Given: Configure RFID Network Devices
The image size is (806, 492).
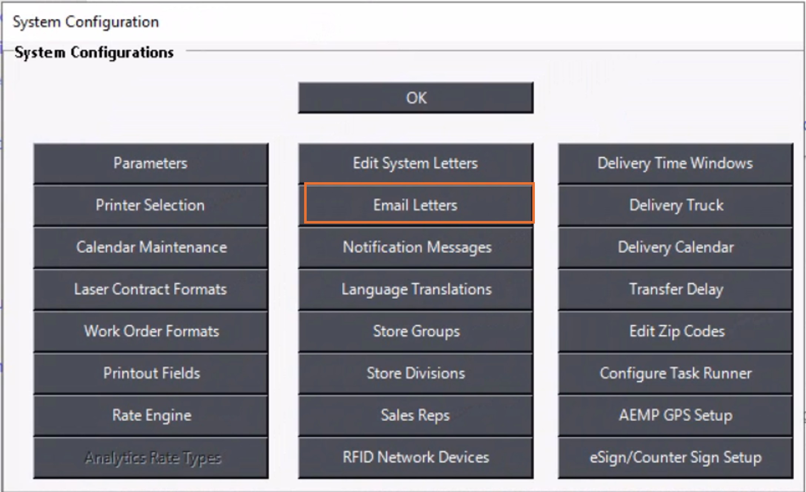Looking at the screenshot, I should (x=416, y=458).
